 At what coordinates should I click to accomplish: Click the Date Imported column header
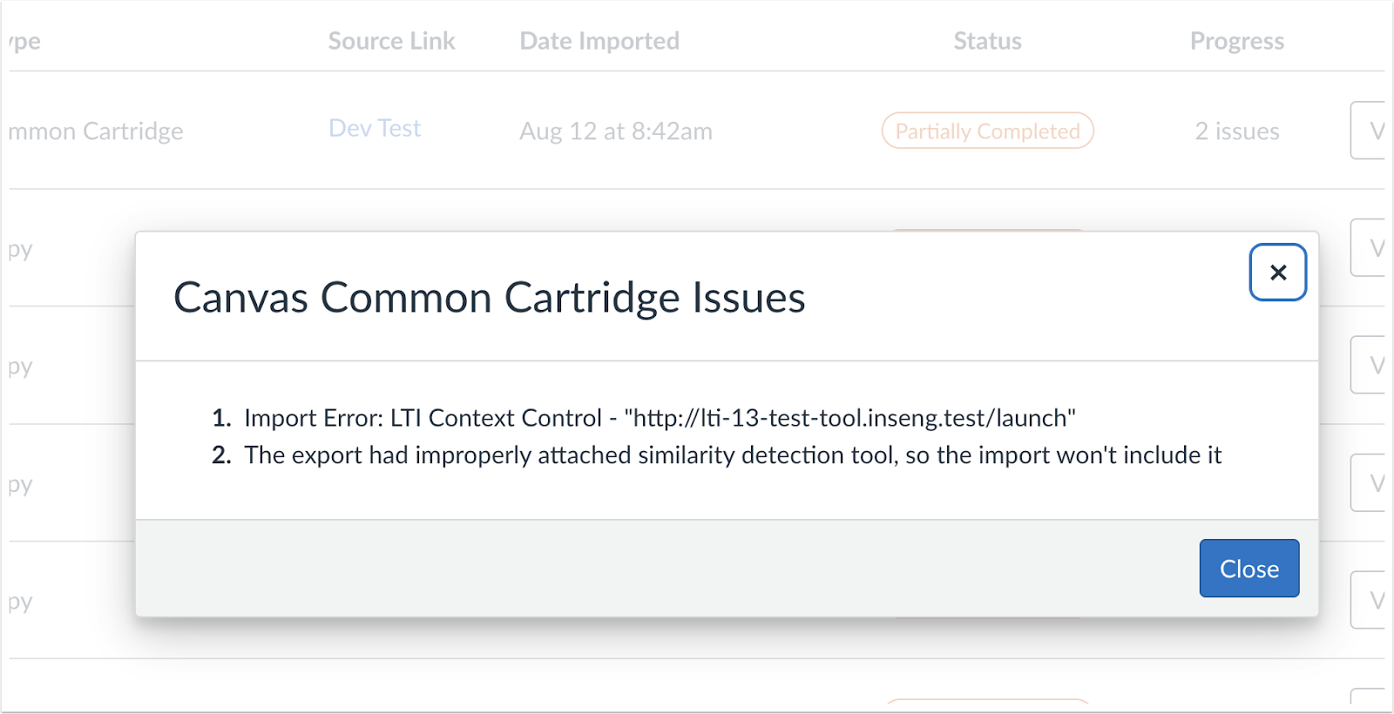[599, 40]
